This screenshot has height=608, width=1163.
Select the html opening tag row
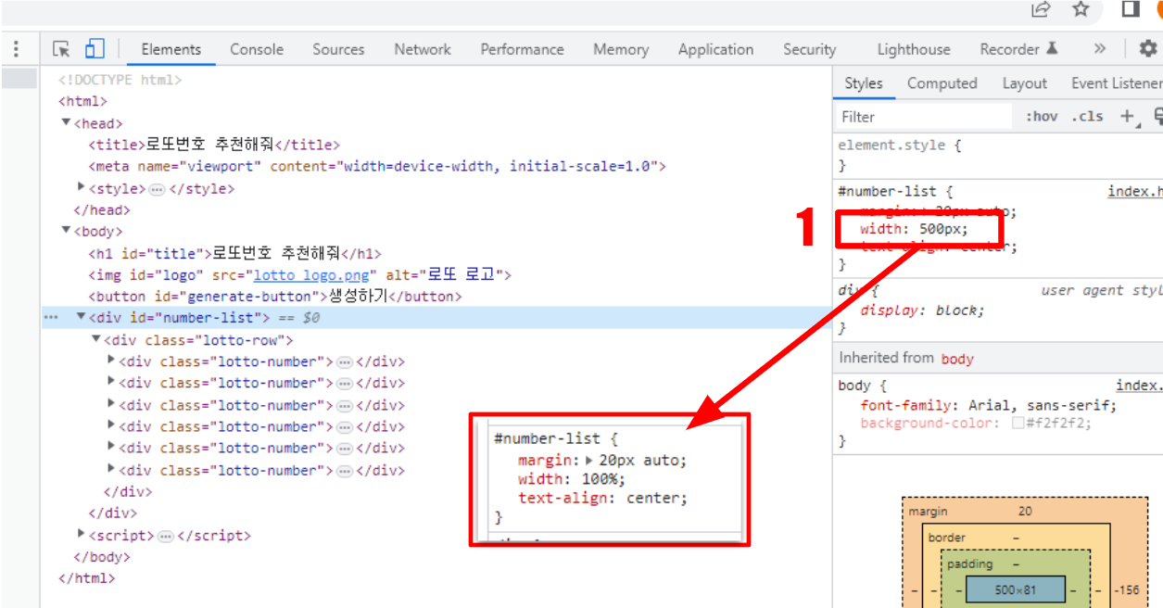pos(82,101)
